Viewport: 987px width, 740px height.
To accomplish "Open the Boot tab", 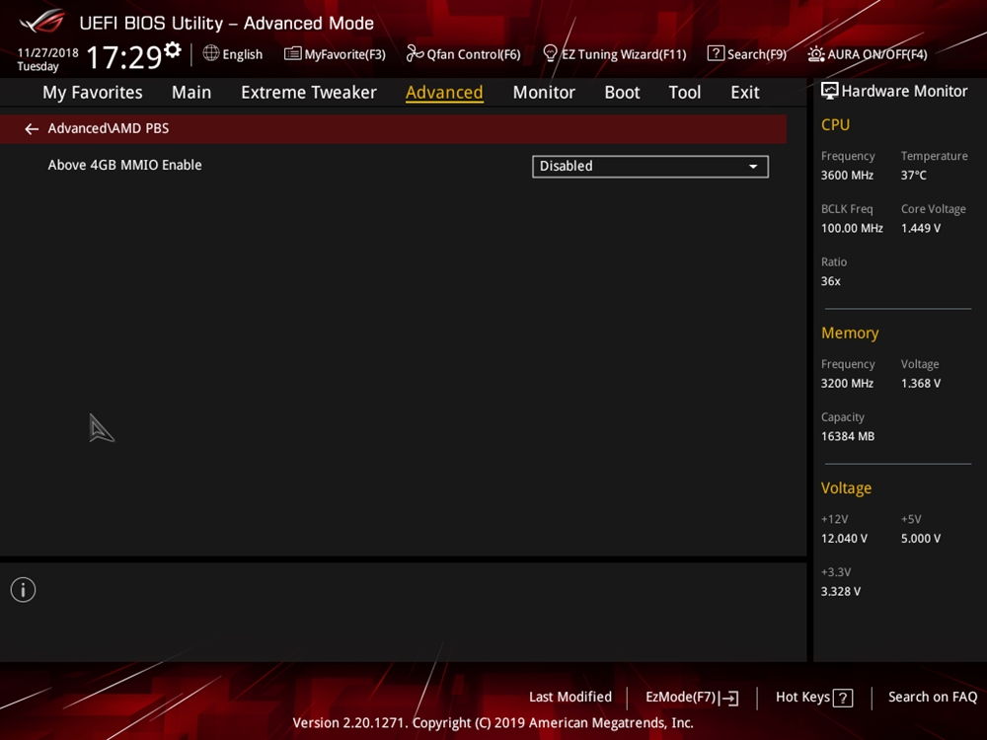I will (x=622, y=93).
